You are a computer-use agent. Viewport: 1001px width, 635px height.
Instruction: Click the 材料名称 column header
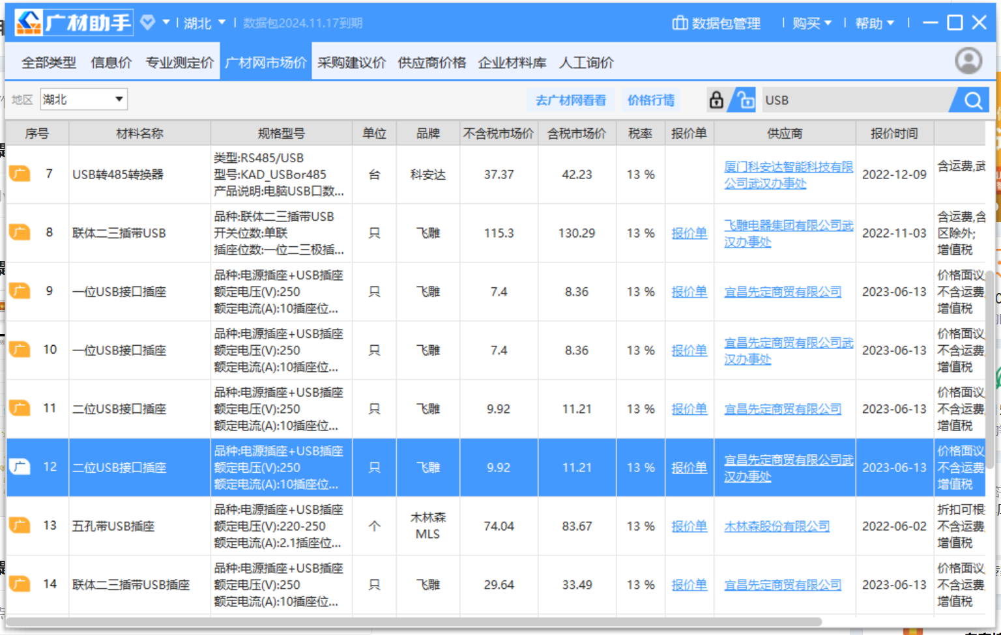click(139, 134)
